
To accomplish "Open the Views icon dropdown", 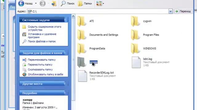I will click(100, 3).
